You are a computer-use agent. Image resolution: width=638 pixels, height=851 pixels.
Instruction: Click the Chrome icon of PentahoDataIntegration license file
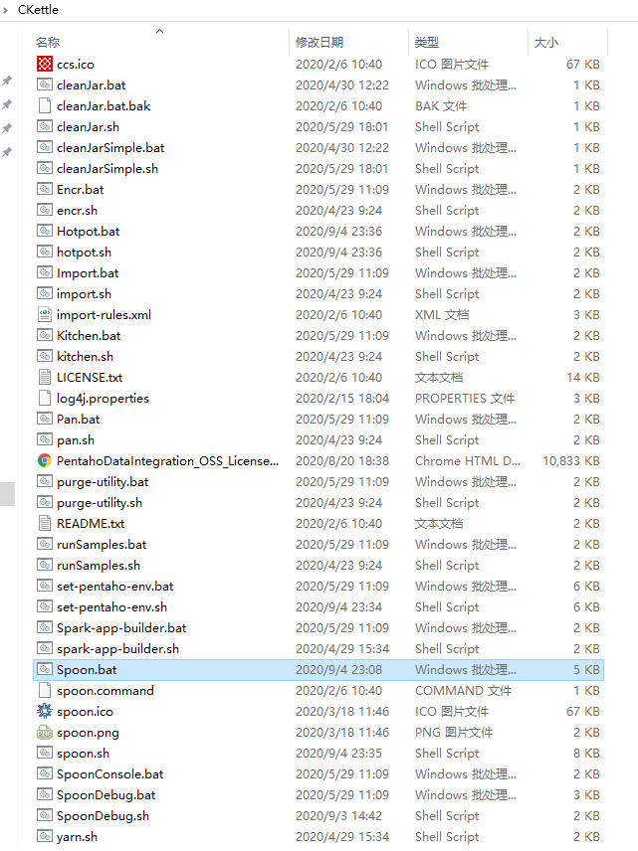tap(44, 461)
